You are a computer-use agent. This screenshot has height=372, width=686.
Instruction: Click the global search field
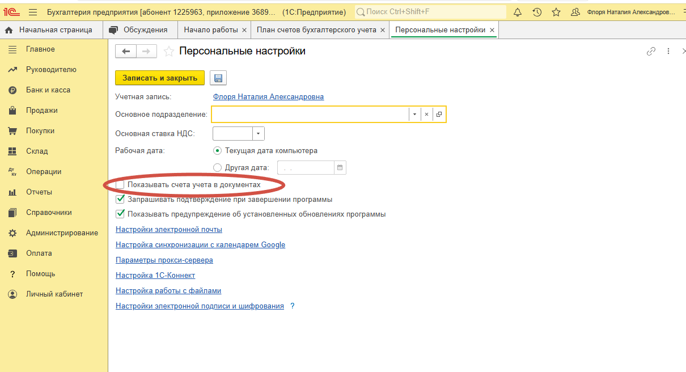point(431,12)
